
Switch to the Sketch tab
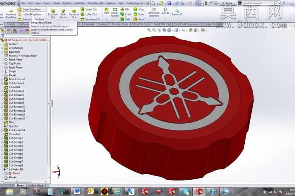pyautogui.click(x=10, y=24)
